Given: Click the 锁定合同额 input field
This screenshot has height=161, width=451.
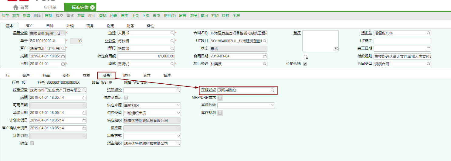Looking at the screenshot, I should pos(146,56).
